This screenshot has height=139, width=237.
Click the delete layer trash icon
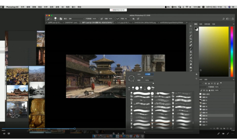pos(231,128)
